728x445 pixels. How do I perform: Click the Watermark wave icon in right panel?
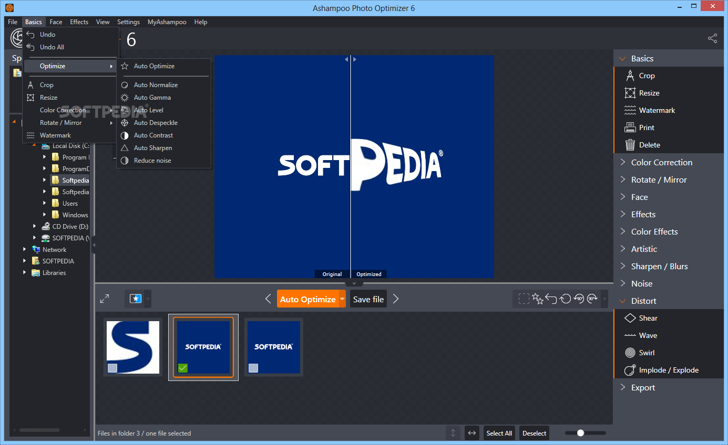630,110
